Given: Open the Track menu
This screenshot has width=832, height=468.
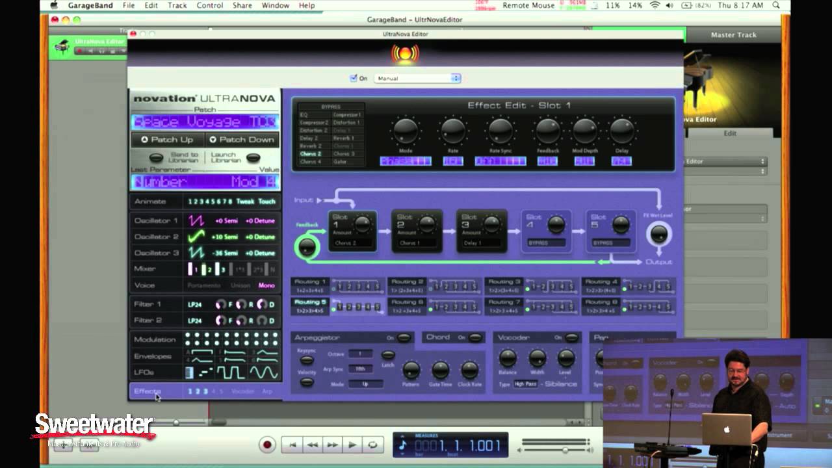Looking at the screenshot, I should pos(177,5).
